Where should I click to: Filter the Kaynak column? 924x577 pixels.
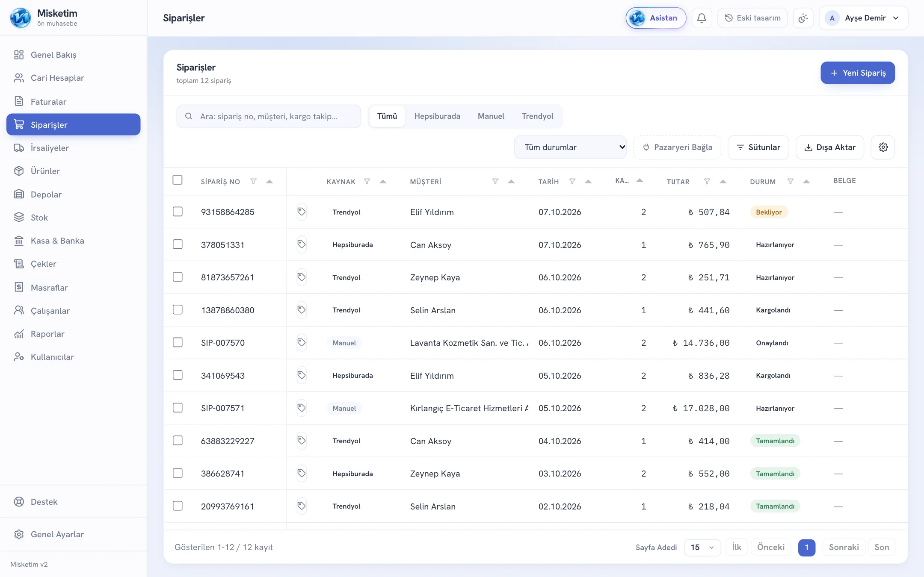(367, 182)
